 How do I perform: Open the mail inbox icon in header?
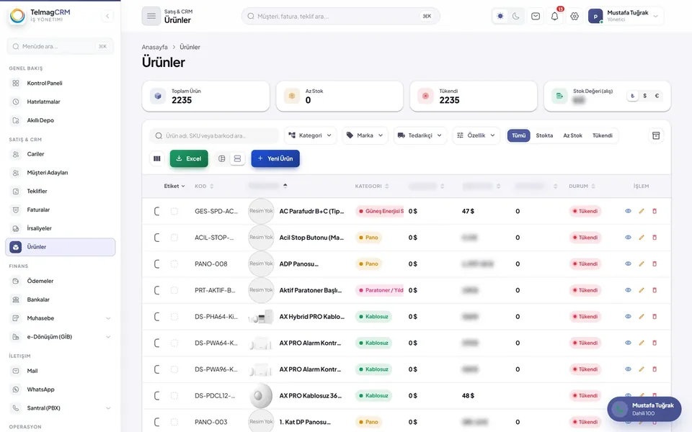(536, 17)
